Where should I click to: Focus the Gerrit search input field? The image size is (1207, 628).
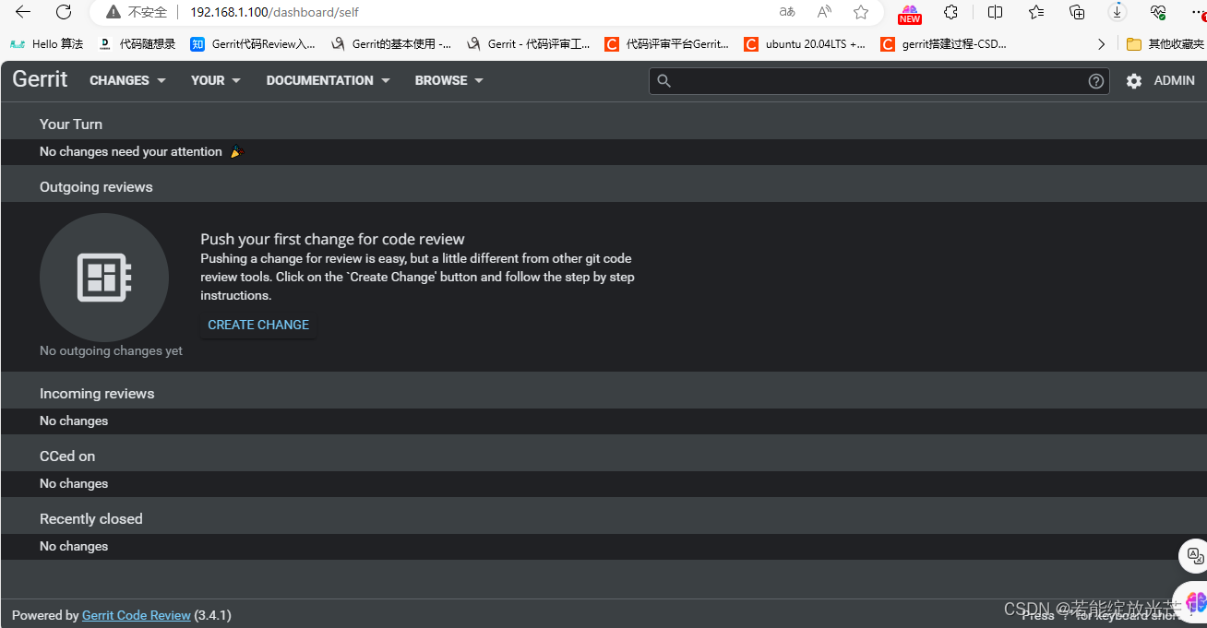click(x=879, y=81)
